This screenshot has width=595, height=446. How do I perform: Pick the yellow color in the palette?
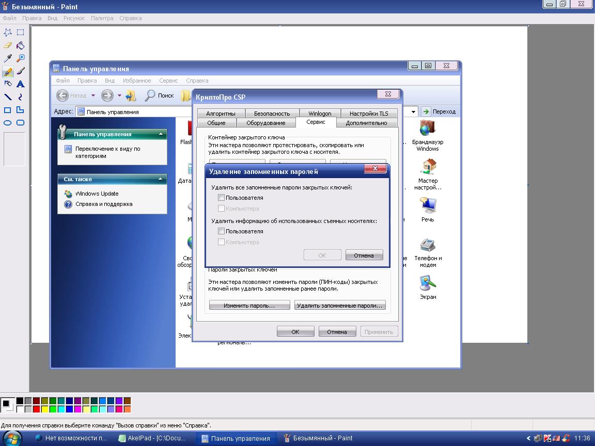[x=44, y=409]
